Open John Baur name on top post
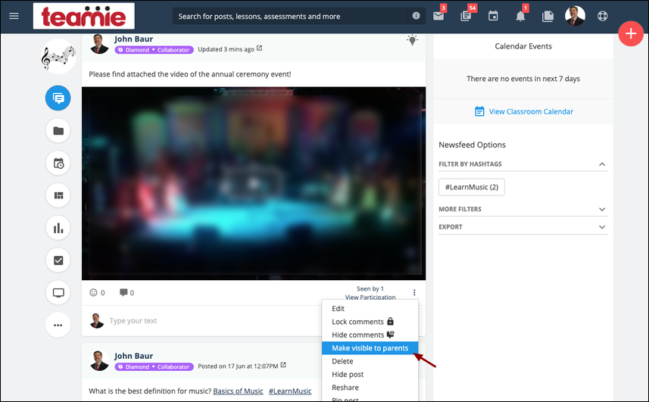Screen dimensions: 649x402 [134, 39]
